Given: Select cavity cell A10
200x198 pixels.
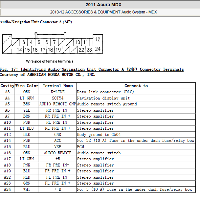Looking at the screenshot, I should 8,122.
